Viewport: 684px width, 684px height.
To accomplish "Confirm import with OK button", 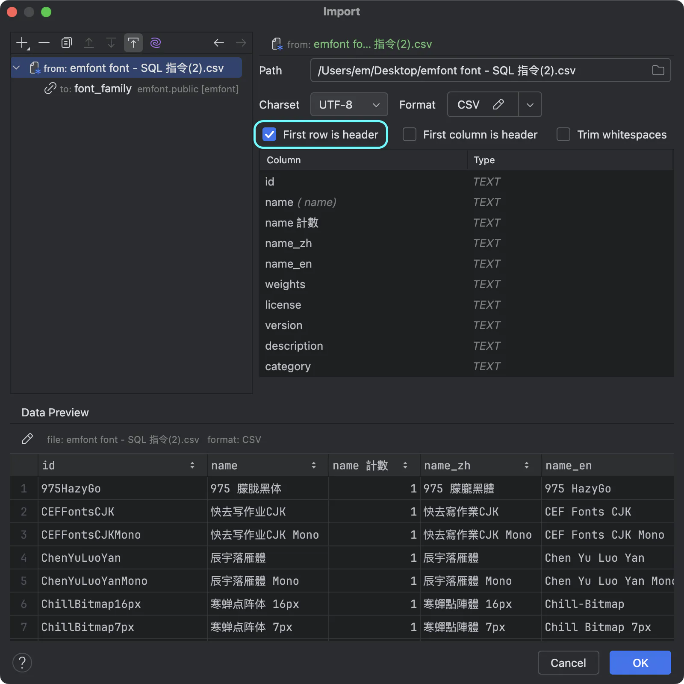I will (x=640, y=663).
